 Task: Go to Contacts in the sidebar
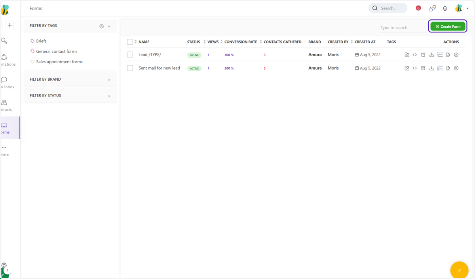pyautogui.click(x=7, y=105)
